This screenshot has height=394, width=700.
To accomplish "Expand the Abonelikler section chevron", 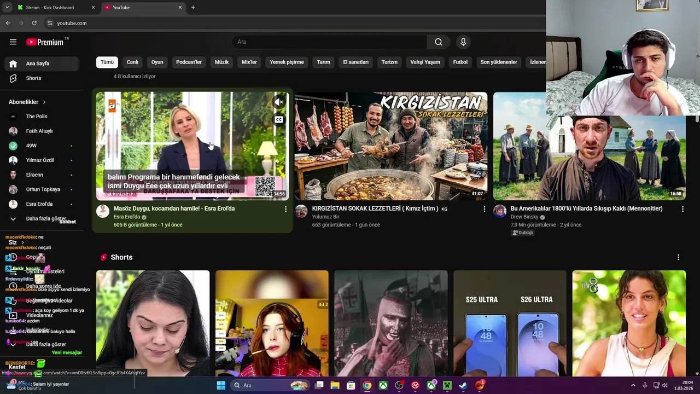I will point(44,102).
